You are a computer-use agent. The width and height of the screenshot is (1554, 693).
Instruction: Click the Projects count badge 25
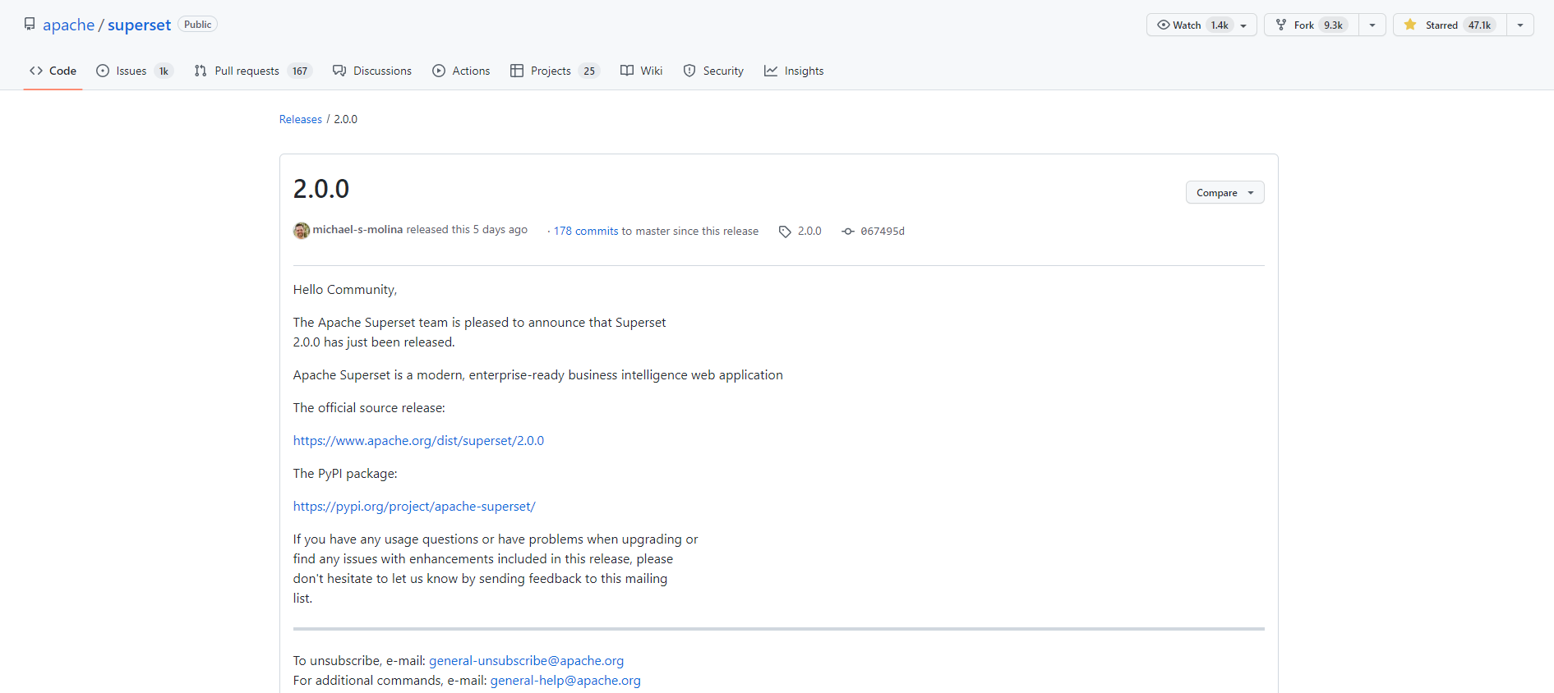tap(589, 71)
